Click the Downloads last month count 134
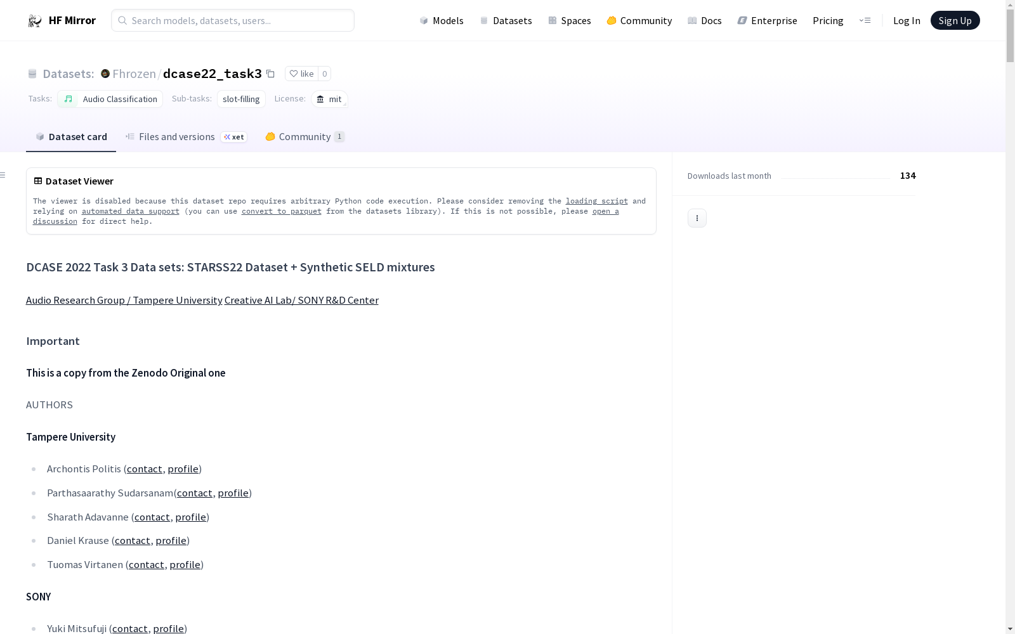 point(908,176)
